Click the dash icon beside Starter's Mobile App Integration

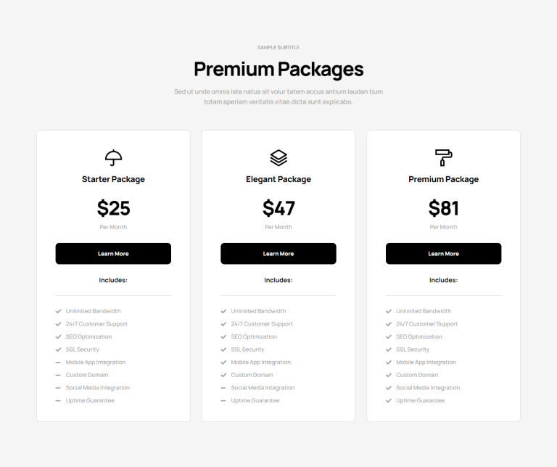58,363
